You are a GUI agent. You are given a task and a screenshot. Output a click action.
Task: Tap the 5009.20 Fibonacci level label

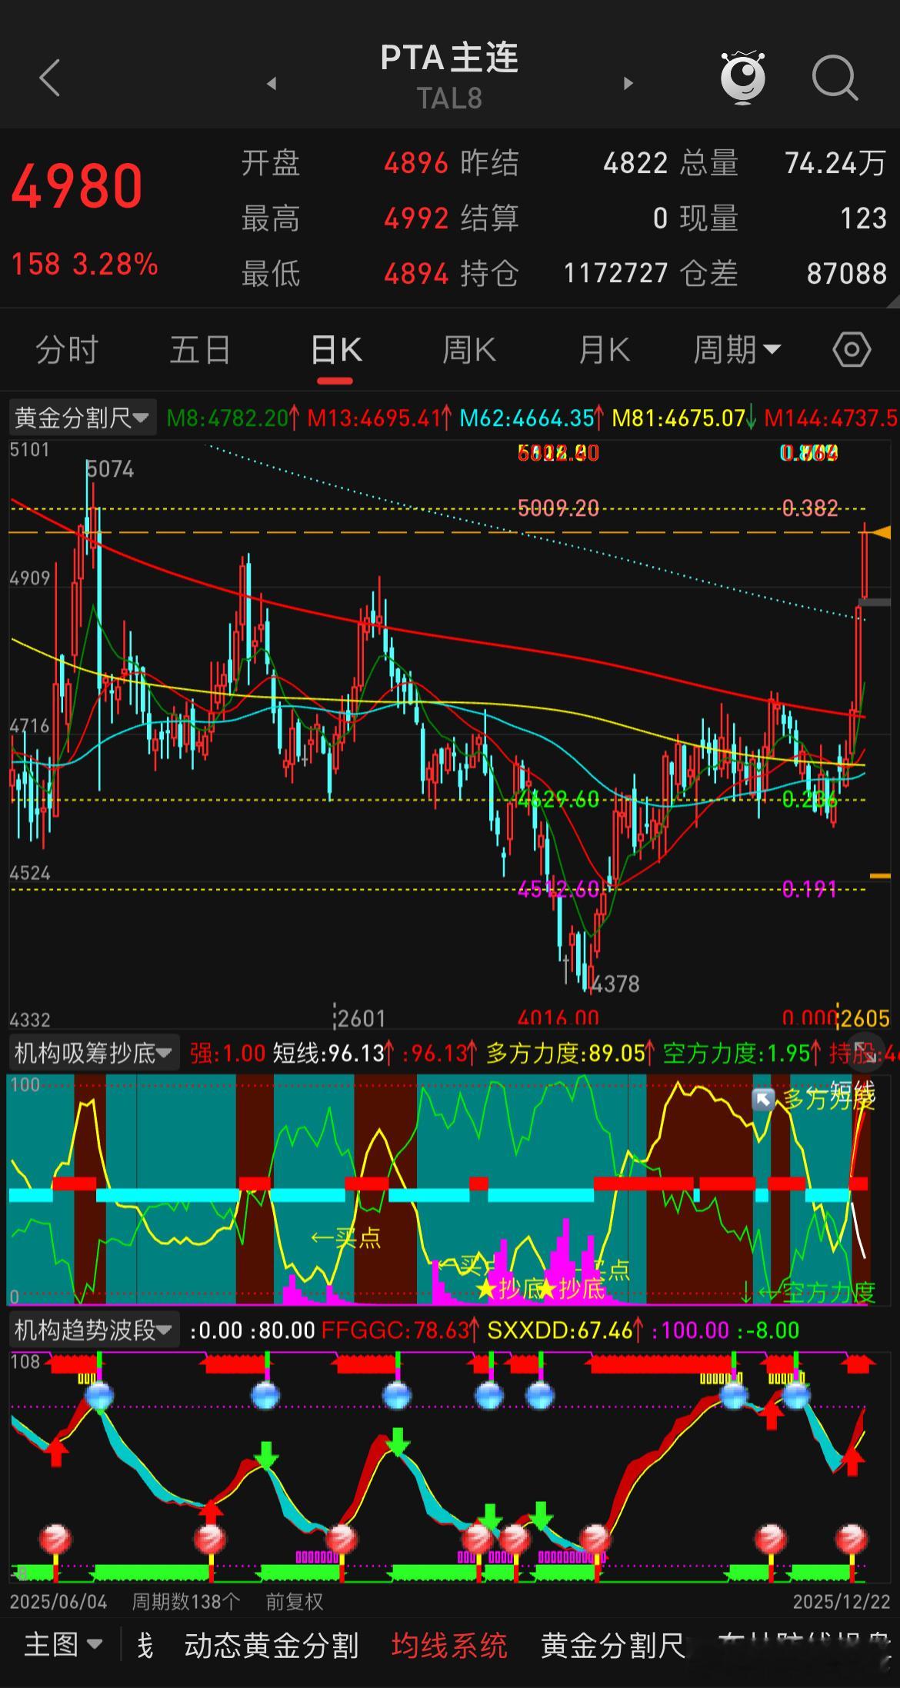558,508
